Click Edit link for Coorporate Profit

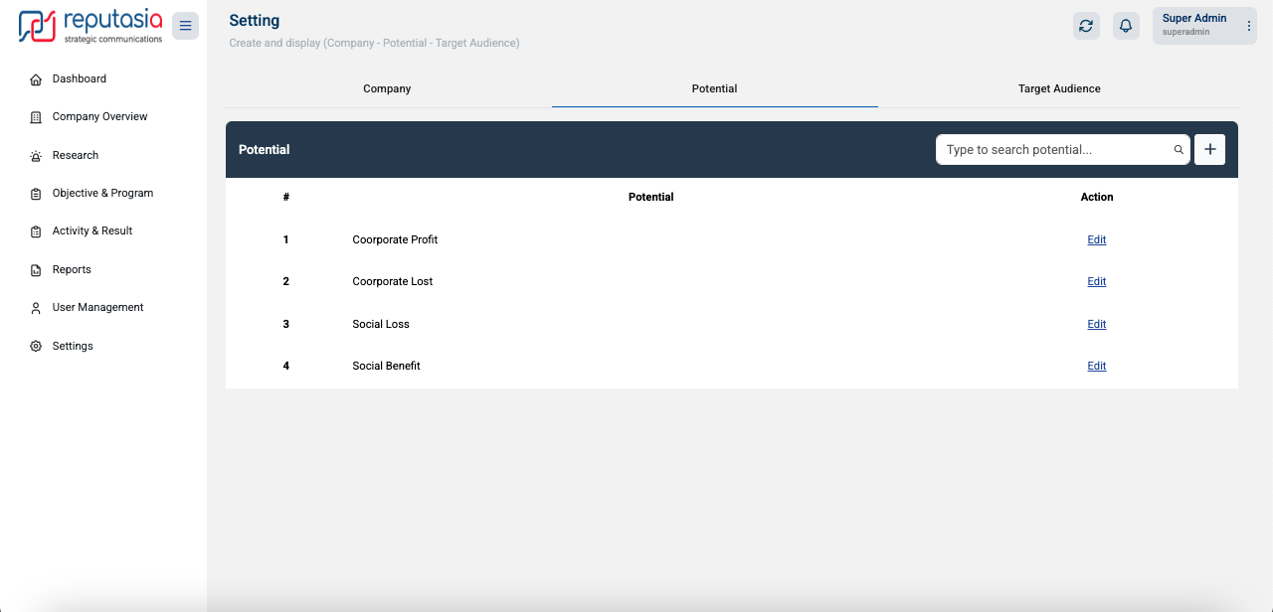[x=1096, y=239]
